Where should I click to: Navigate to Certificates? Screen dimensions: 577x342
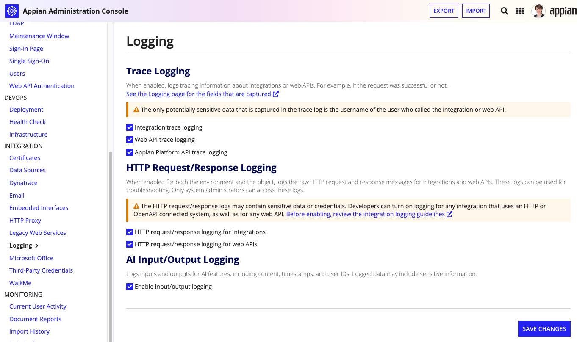(x=25, y=158)
